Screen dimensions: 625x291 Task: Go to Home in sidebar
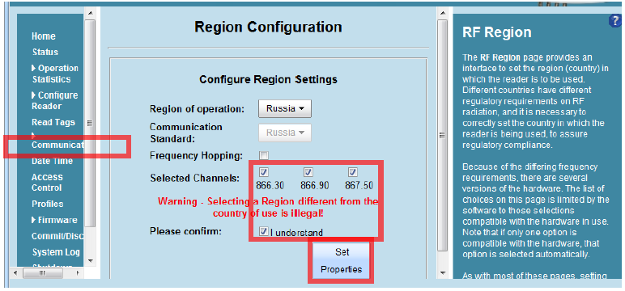(44, 36)
